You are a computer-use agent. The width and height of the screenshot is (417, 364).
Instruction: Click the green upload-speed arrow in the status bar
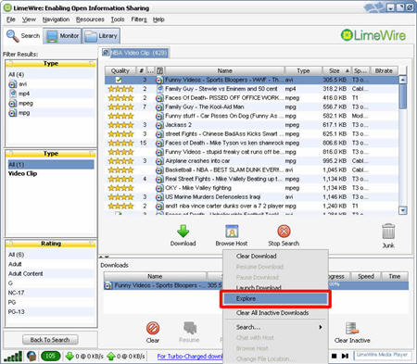(x=111, y=357)
